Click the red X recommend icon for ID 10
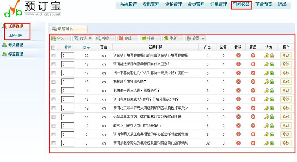The height and width of the screenshot is (162, 297). point(238,125)
